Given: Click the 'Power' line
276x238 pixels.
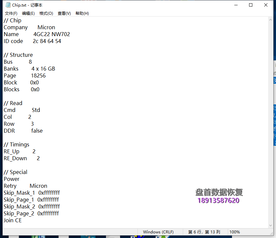Looking at the screenshot, I should [x=11, y=179].
